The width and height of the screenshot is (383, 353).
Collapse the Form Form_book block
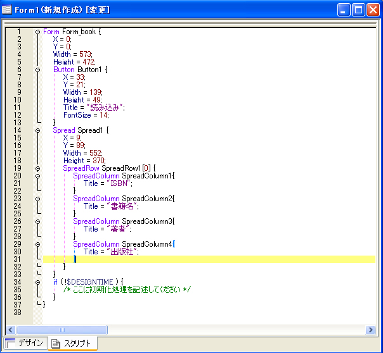click(37, 32)
